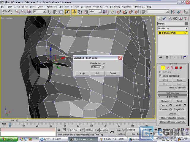Toggle the Spinner Snap icon
The width and height of the screenshot is (190, 142).
[x=137, y=12]
